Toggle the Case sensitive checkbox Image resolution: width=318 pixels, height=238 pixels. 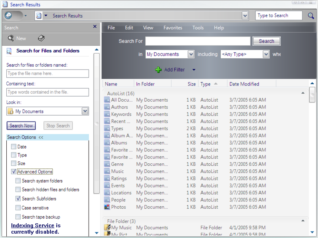pyautogui.click(x=18, y=208)
